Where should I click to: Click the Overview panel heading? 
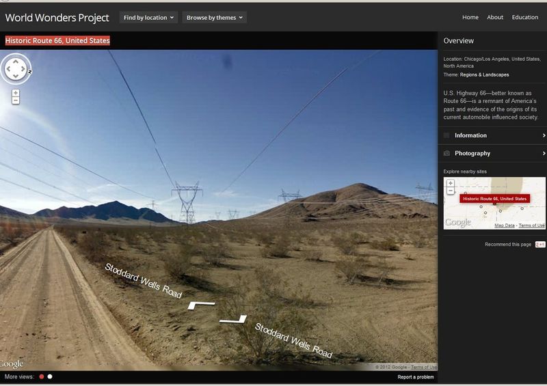click(458, 41)
